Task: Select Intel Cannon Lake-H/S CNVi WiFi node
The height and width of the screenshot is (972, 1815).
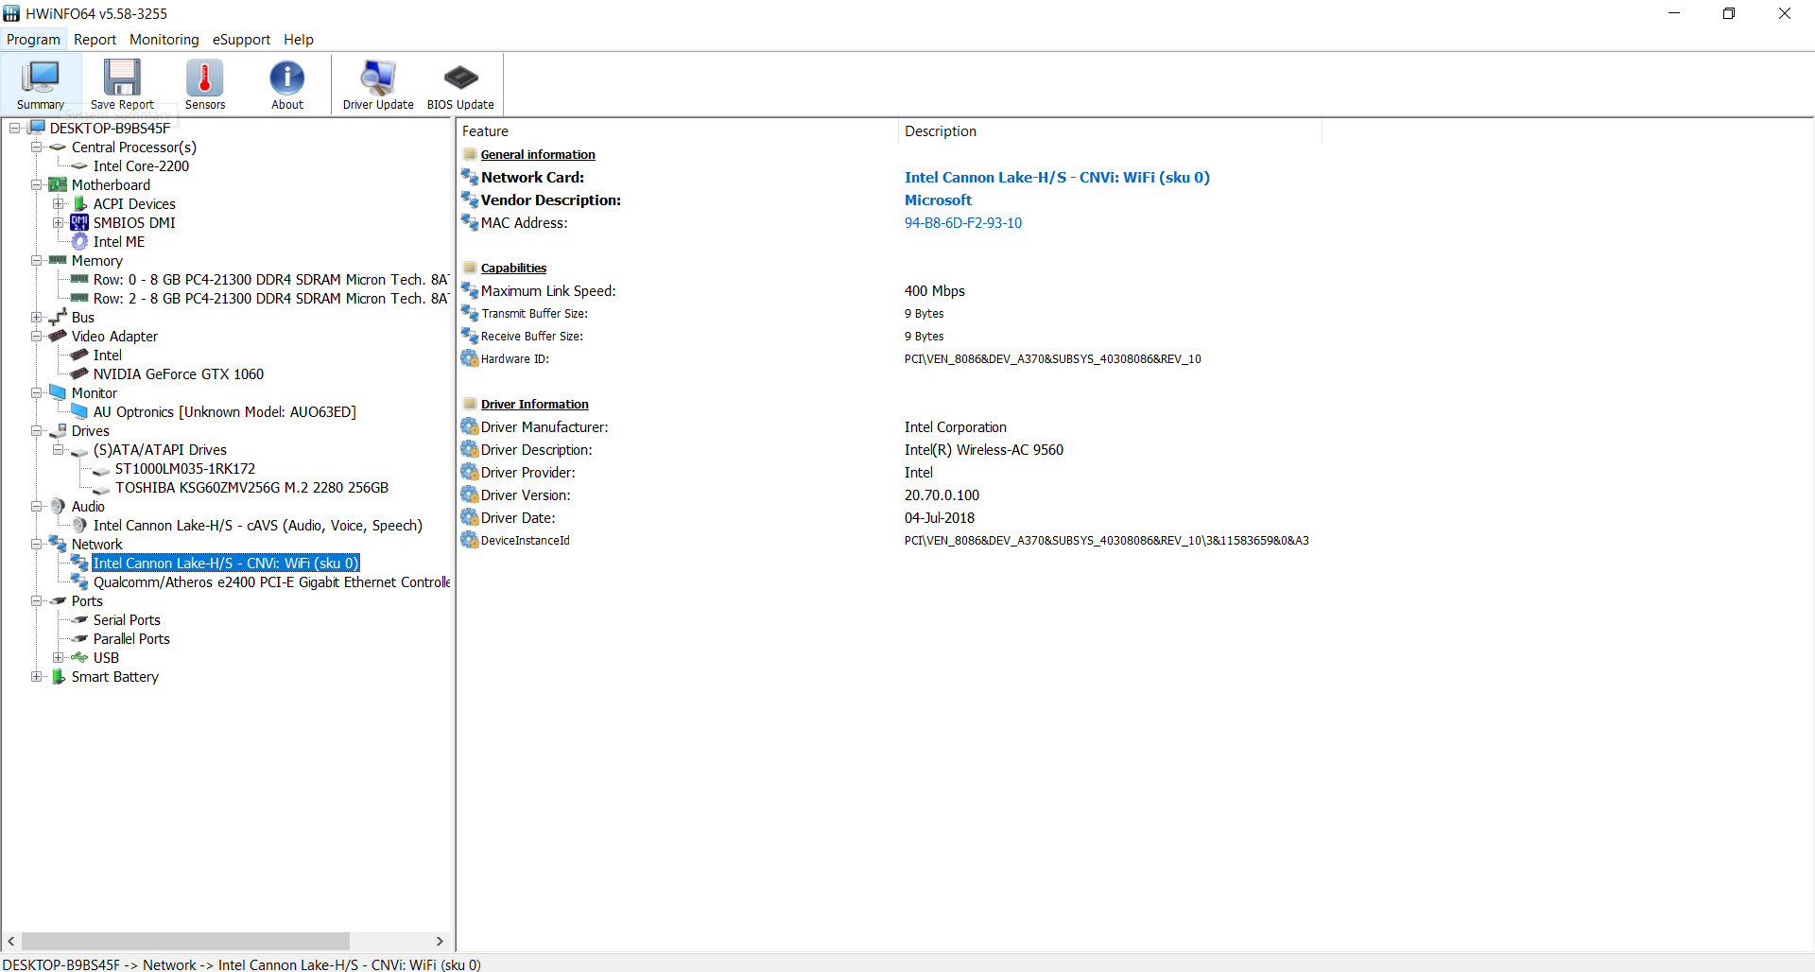Action: pyautogui.click(x=226, y=564)
